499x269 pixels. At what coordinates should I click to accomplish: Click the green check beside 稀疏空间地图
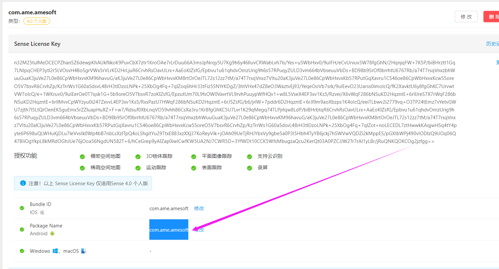[82, 168]
